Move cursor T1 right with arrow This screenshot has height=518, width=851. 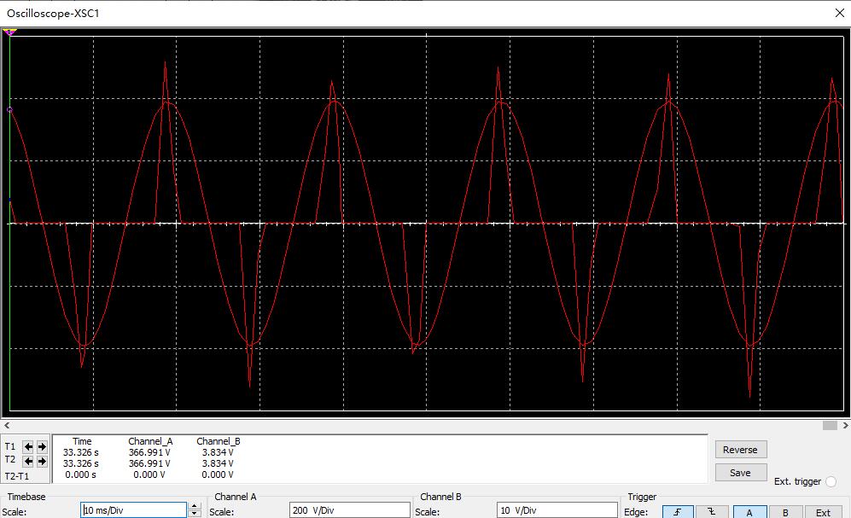[x=41, y=446]
